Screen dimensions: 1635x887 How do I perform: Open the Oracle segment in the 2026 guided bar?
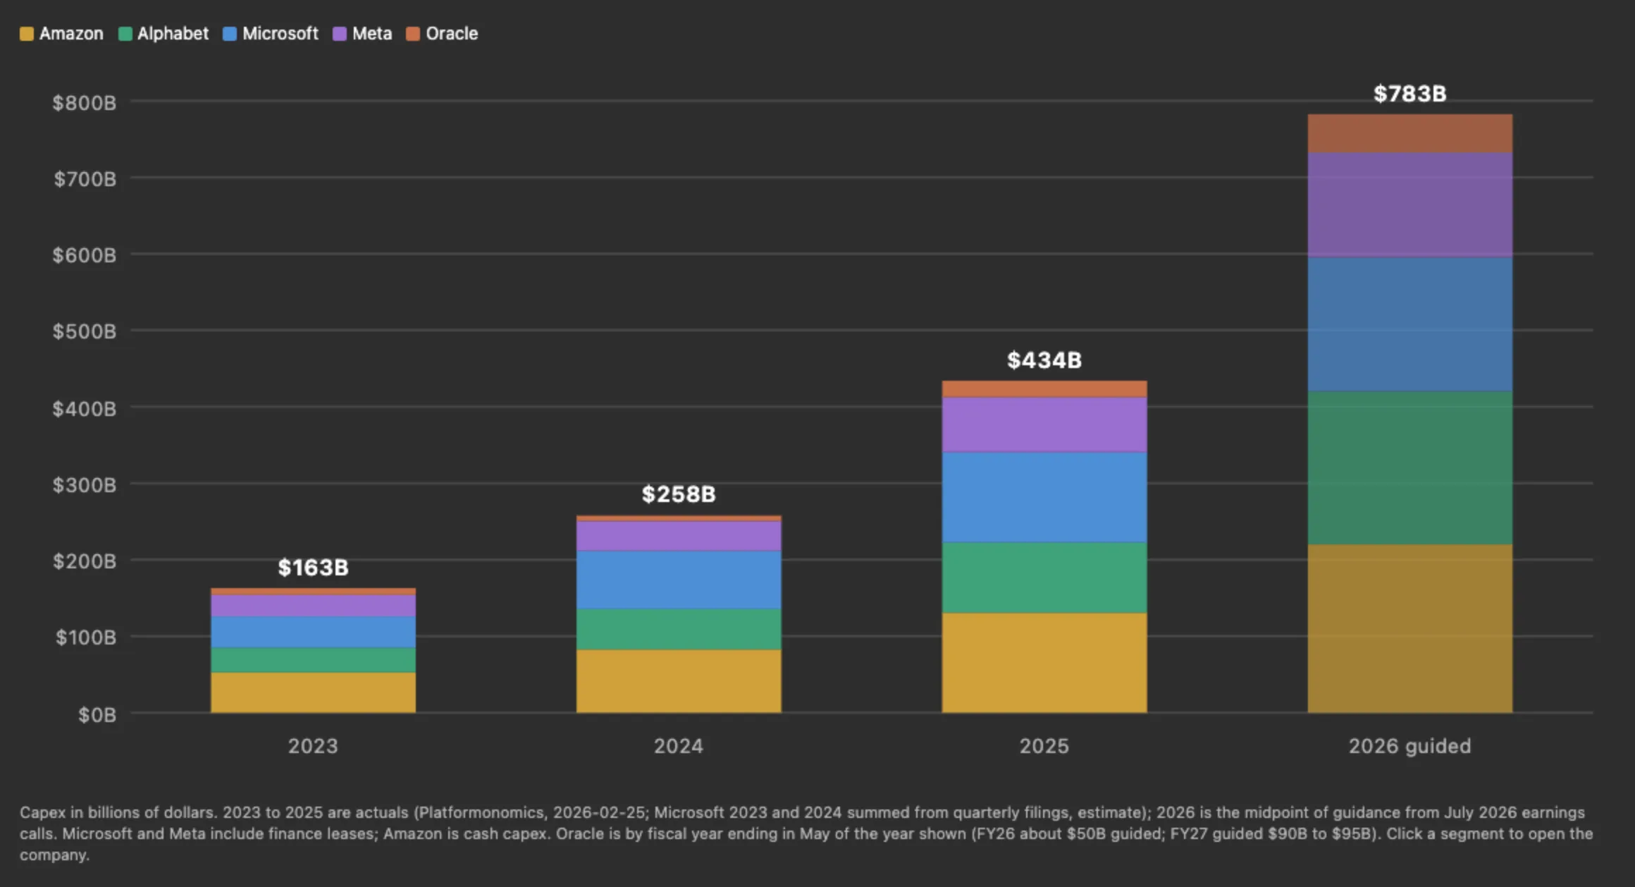[x=1410, y=134]
